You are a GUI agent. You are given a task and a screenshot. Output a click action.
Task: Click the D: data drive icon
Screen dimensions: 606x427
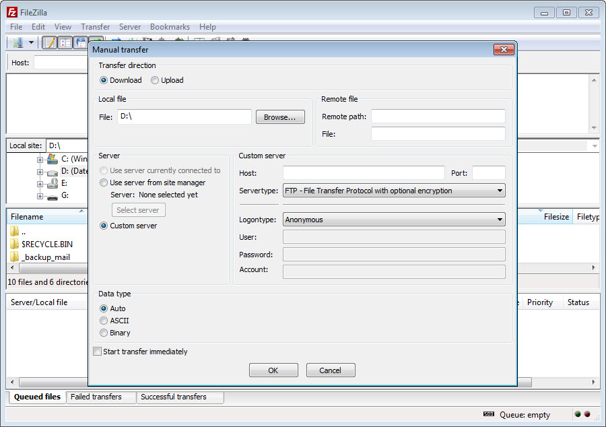(x=52, y=172)
